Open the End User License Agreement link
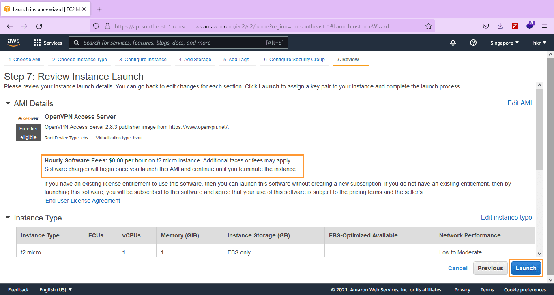Image resolution: width=554 pixels, height=295 pixels. click(x=83, y=201)
